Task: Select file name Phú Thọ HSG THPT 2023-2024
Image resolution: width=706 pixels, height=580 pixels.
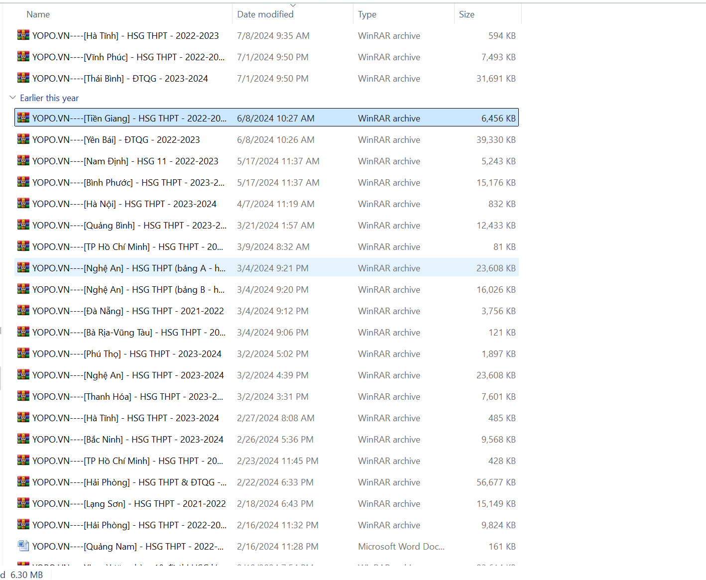Action: (127, 354)
